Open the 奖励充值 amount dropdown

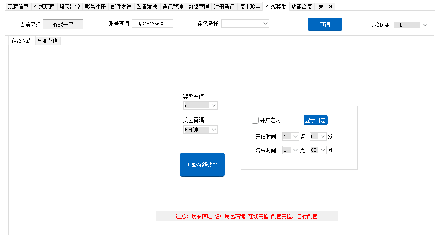[200, 105]
